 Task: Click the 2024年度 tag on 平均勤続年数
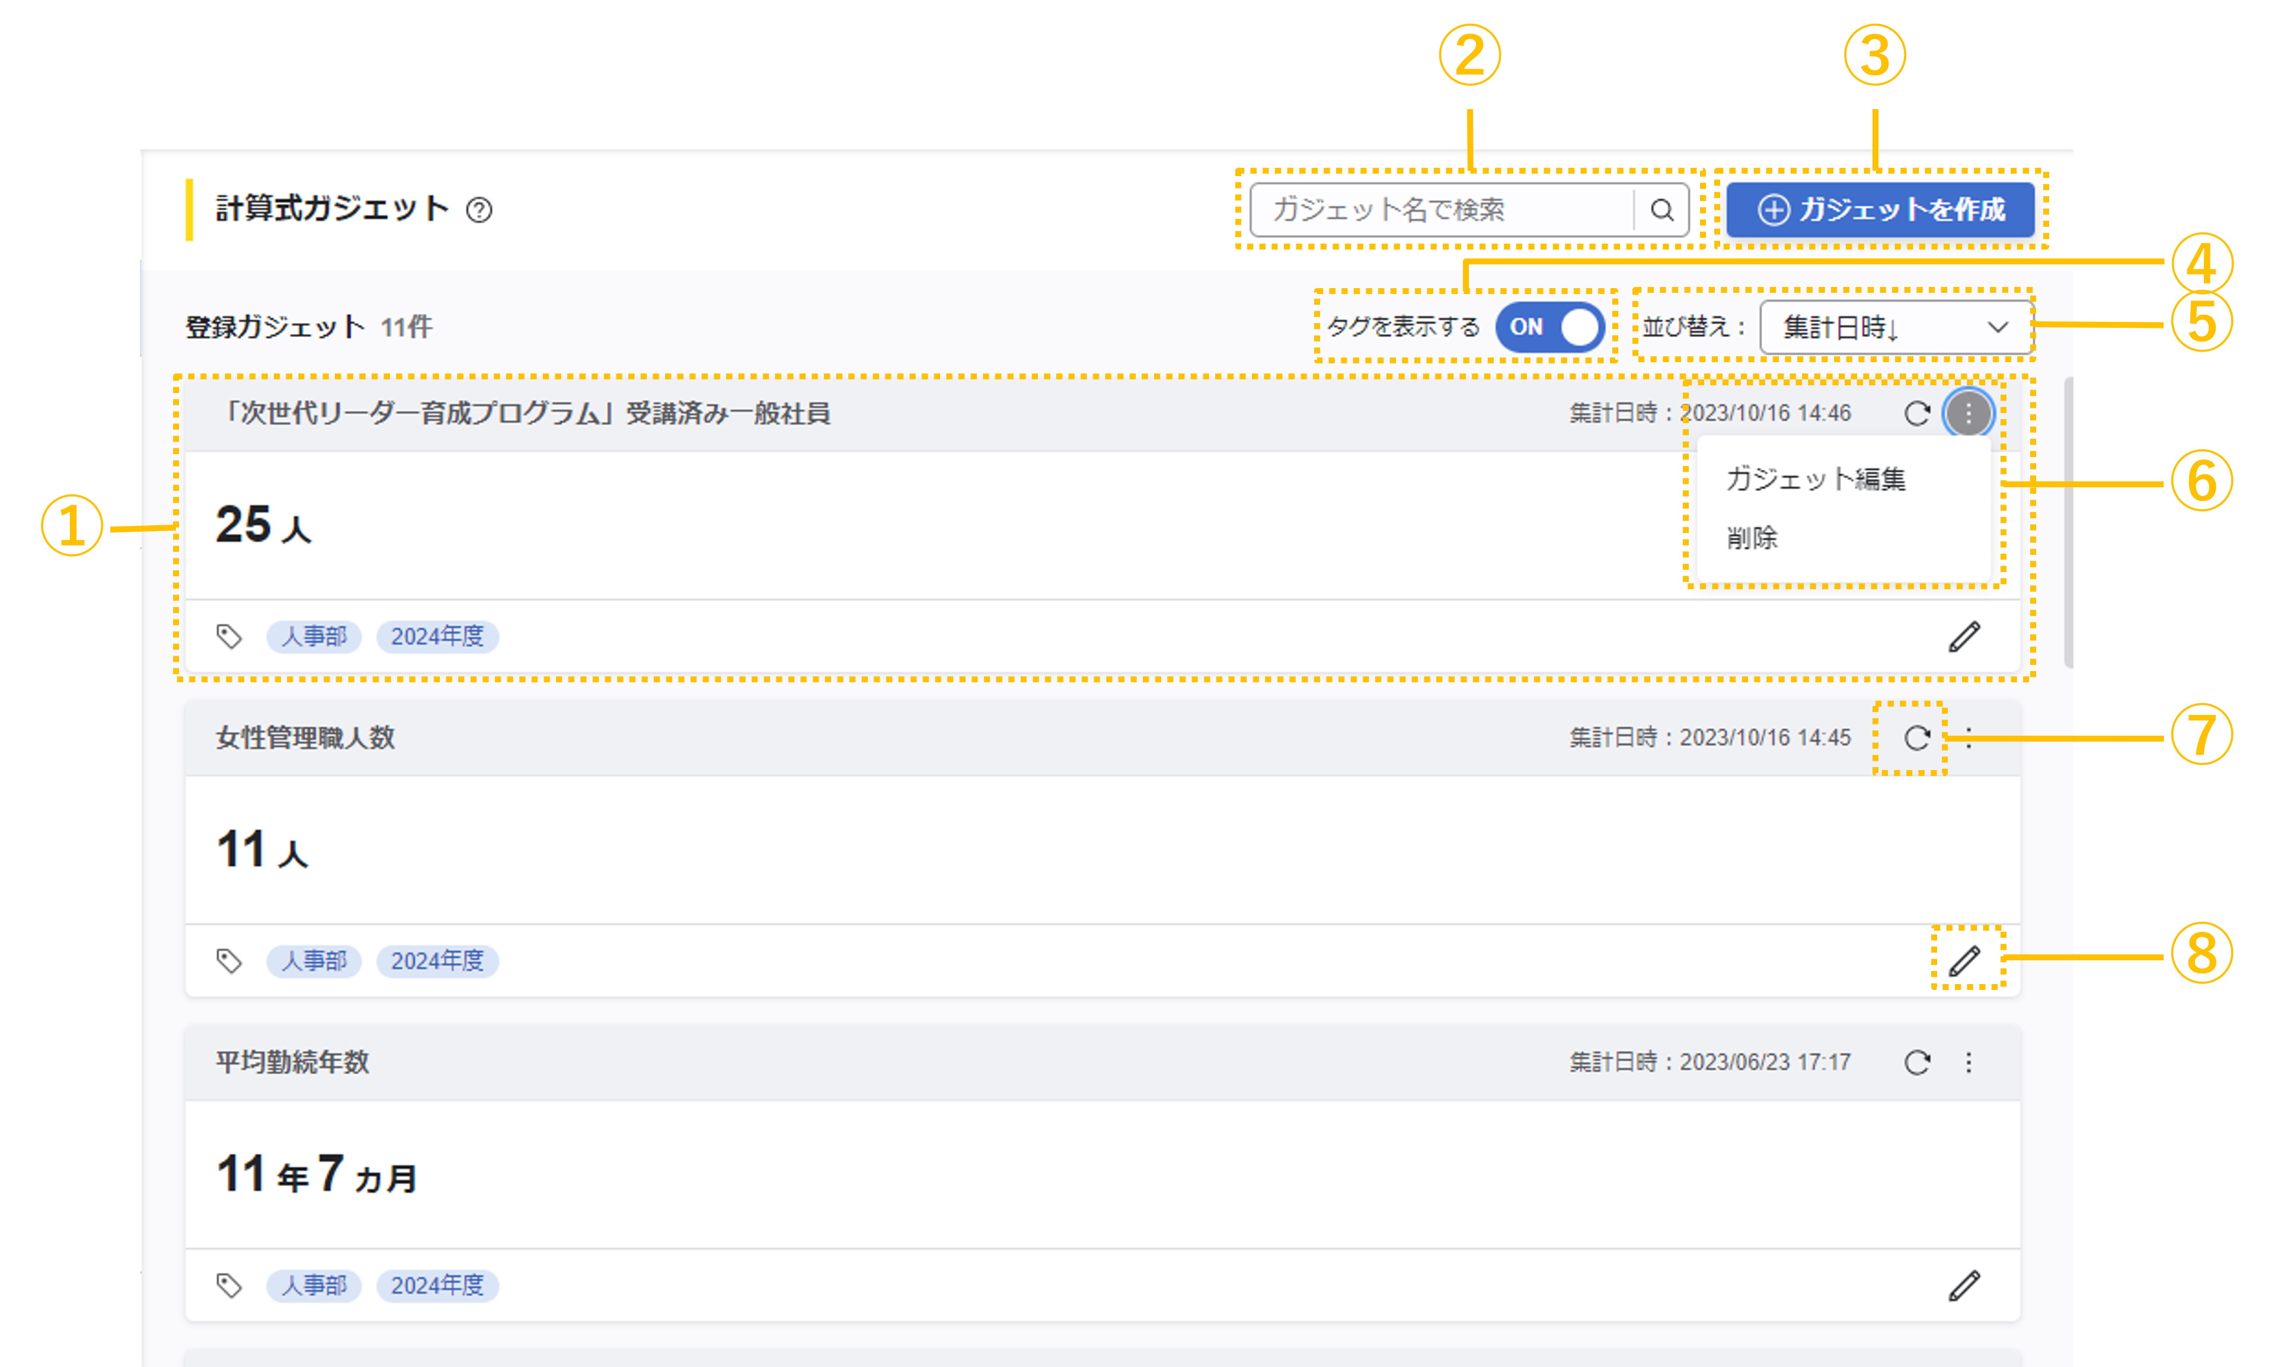click(437, 1285)
